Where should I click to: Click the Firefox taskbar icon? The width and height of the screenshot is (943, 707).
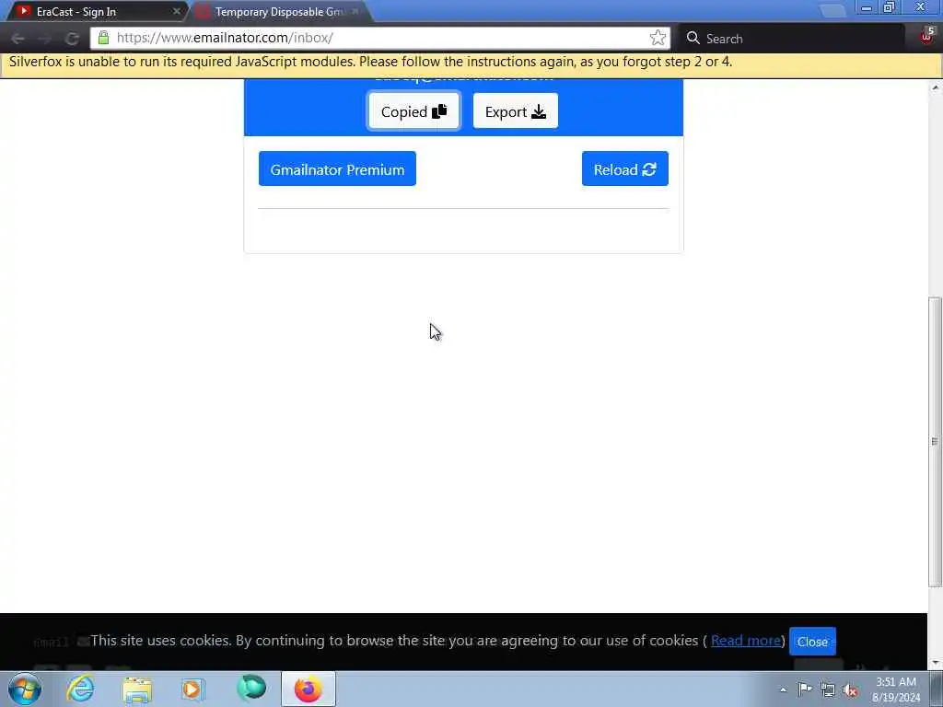click(x=309, y=689)
